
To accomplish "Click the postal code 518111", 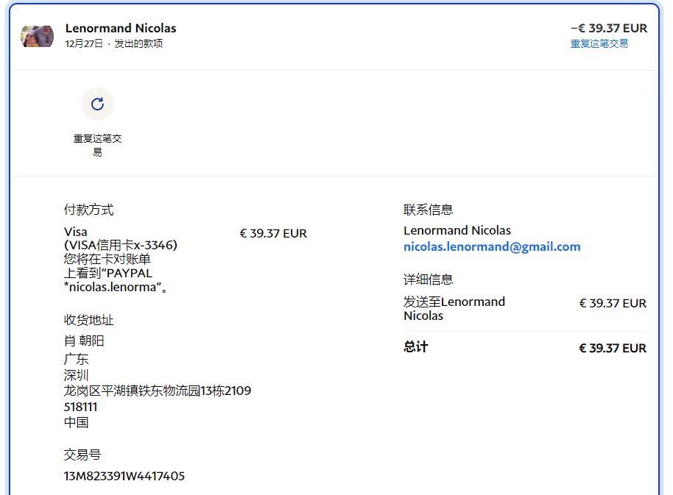I will [x=80, y=407].
